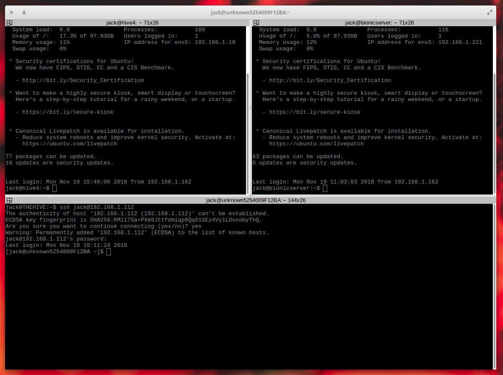The width and height of the screenshot is (503, 375).
Task: Click the download arrow icon in the title bar
Action: point(24,13)
